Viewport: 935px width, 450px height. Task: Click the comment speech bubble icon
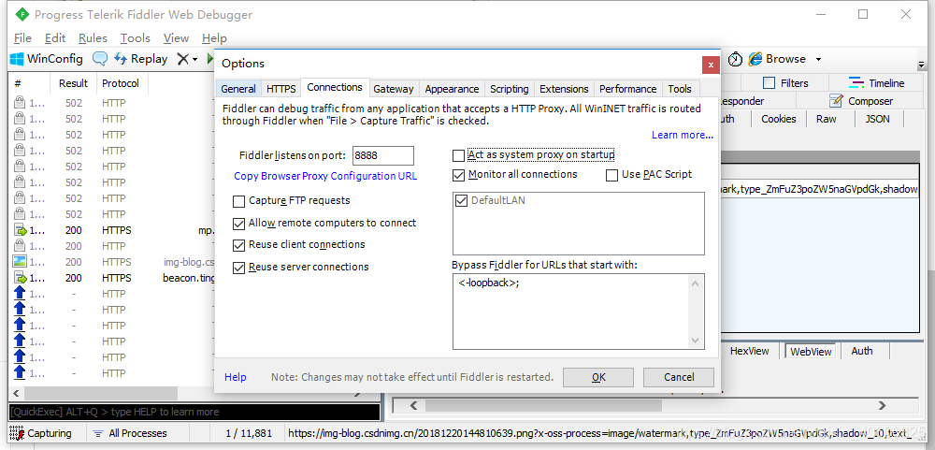(x=100, y=59)
